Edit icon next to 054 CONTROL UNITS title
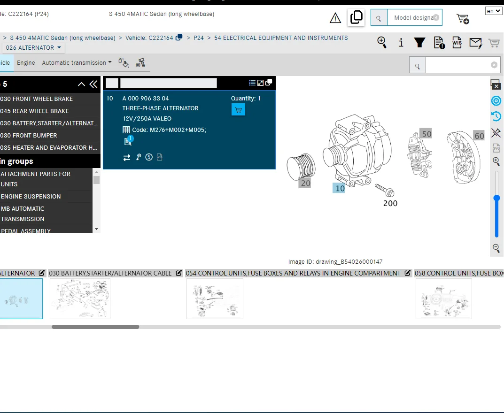 pyautogui.click(x=408, y=273)
